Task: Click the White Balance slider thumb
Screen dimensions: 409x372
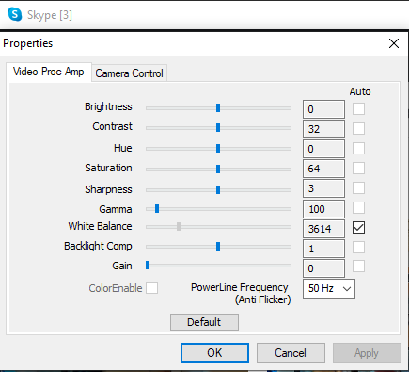Action: (x=179, y=226)
